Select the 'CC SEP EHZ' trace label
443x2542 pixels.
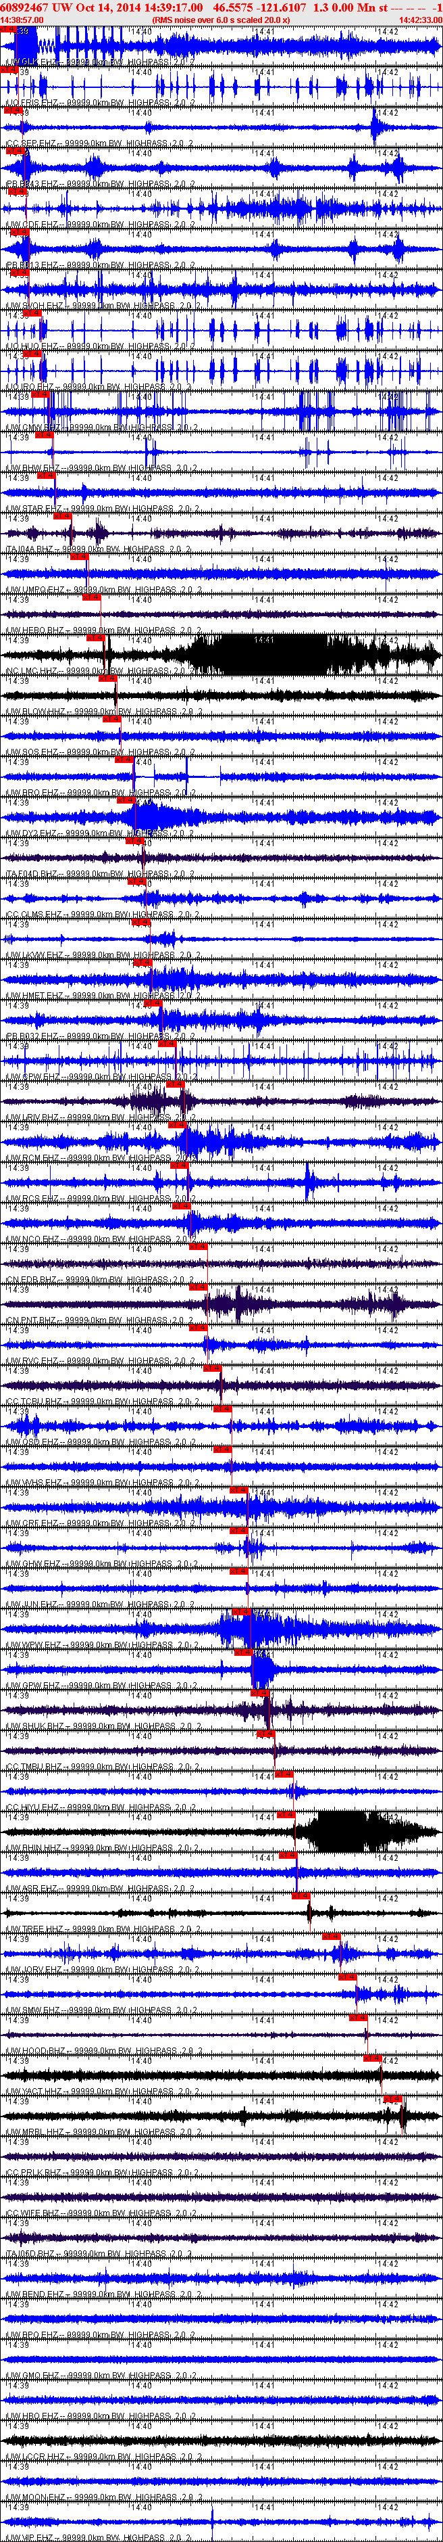(x=99, y=143)
